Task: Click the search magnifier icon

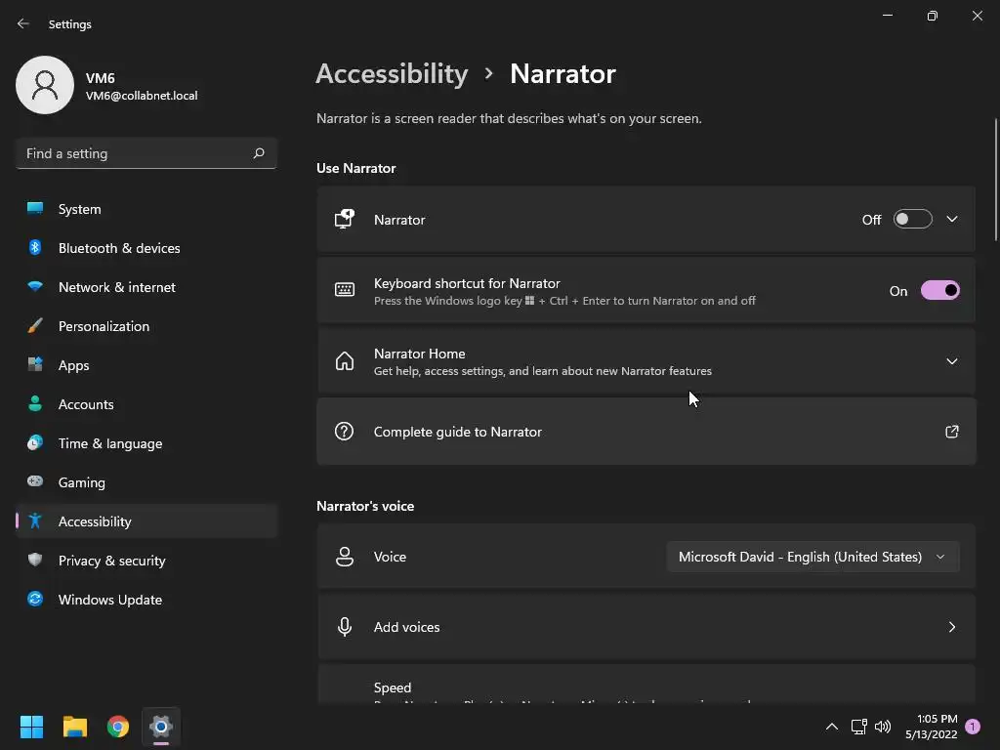Action: [x=259, y=153]
